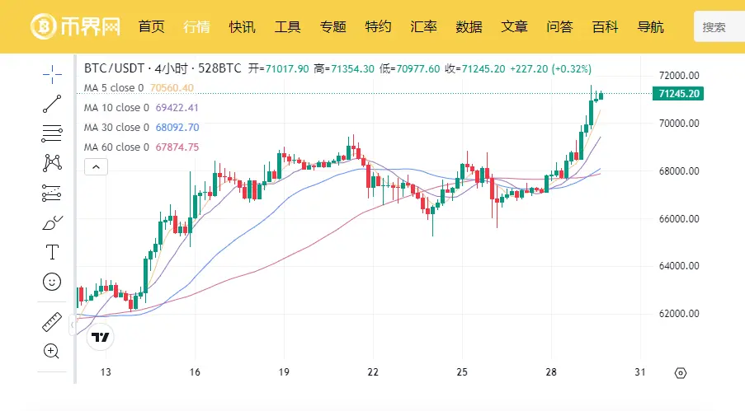Go to 快讯 in top navigation

click(242, 26)
